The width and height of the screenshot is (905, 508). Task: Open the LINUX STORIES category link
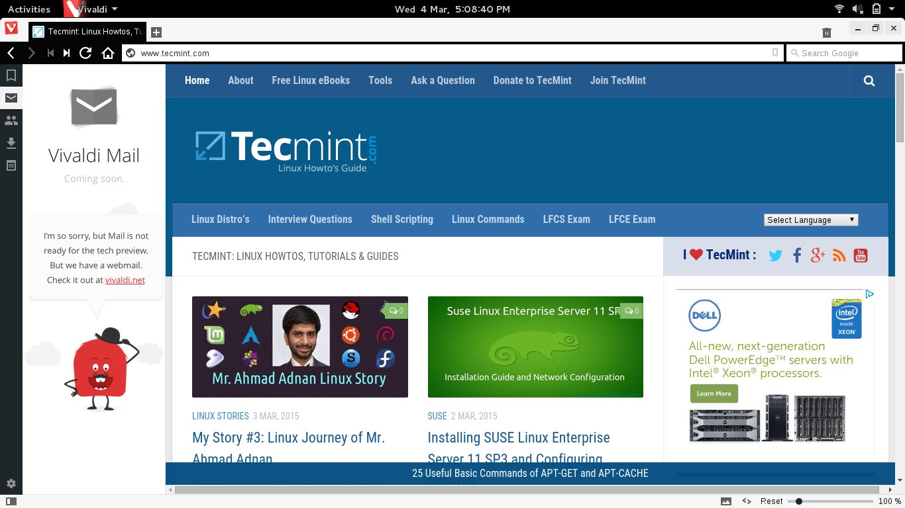(221, 416)
